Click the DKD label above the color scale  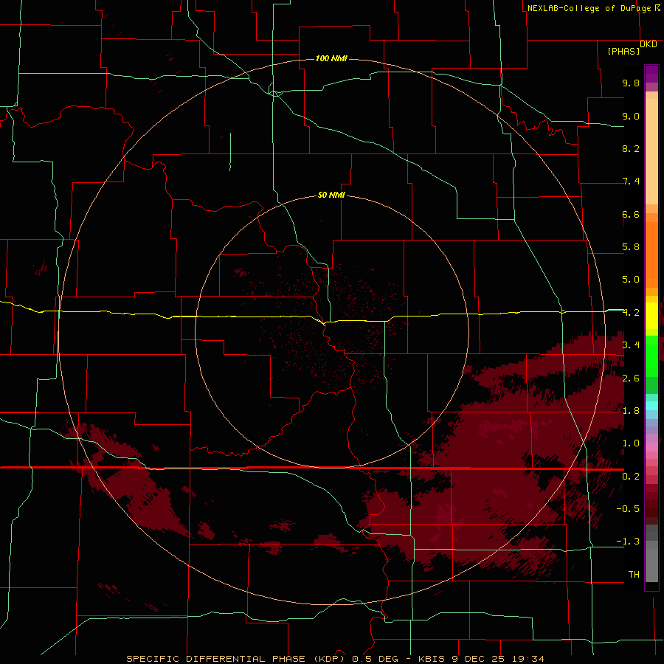[x=649, y=44]
